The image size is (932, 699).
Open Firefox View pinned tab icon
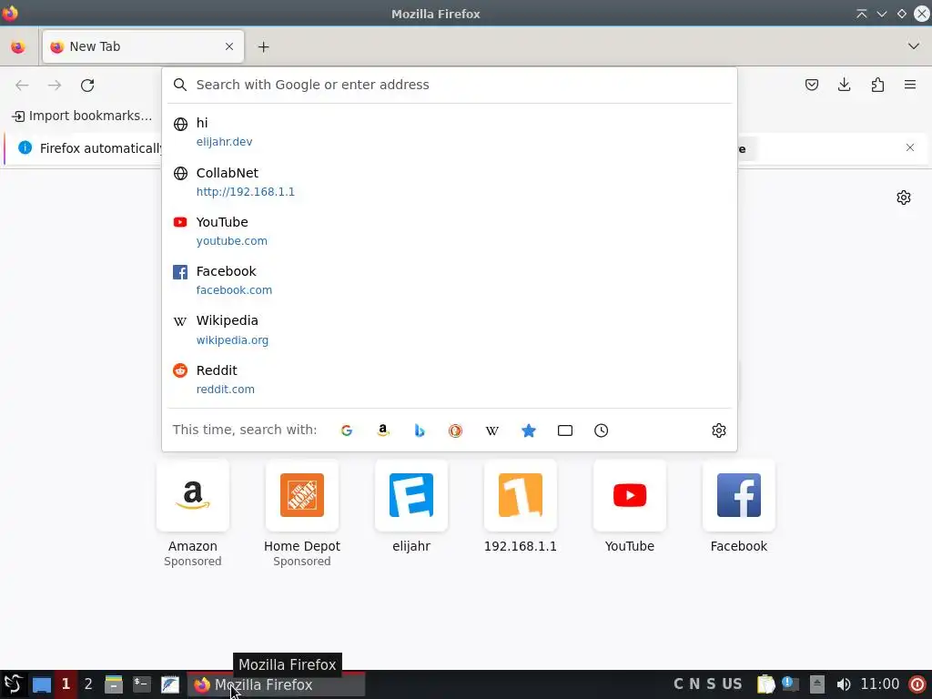pos(18,46)
